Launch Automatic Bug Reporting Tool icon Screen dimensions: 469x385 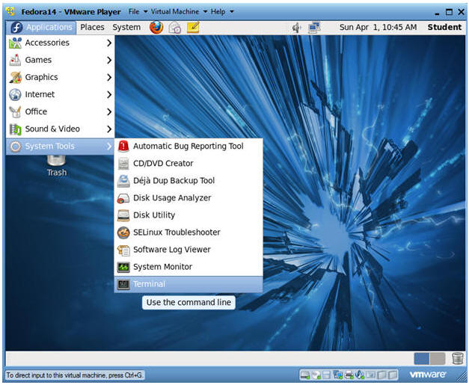123,147
